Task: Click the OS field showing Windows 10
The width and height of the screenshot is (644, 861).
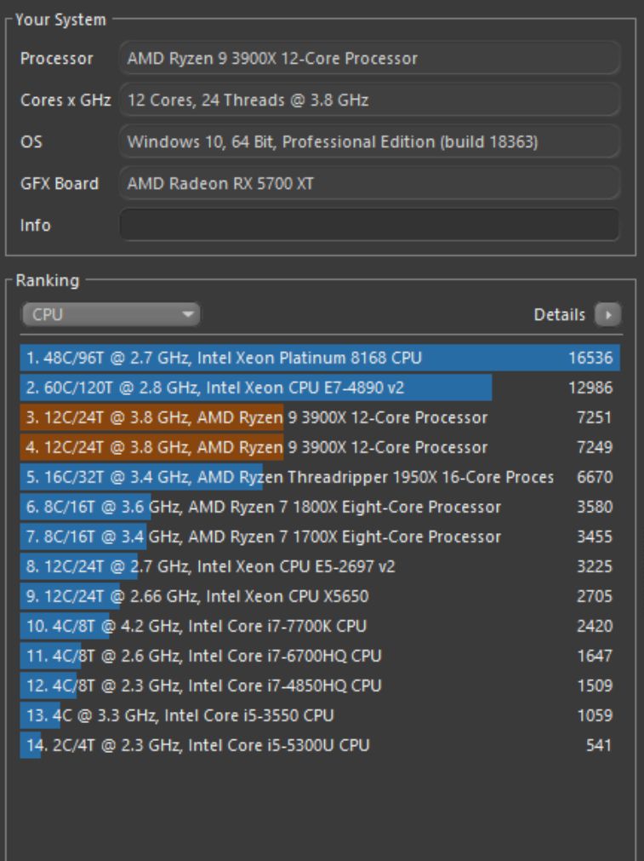Action: coord(370,141)
